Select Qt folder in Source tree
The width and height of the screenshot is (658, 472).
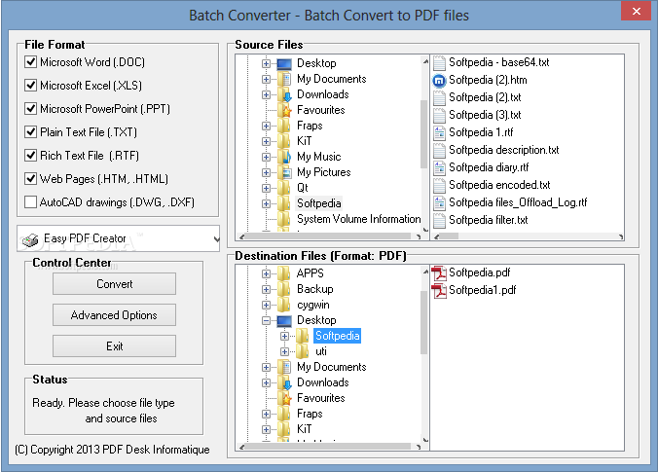tap(302, 188)
